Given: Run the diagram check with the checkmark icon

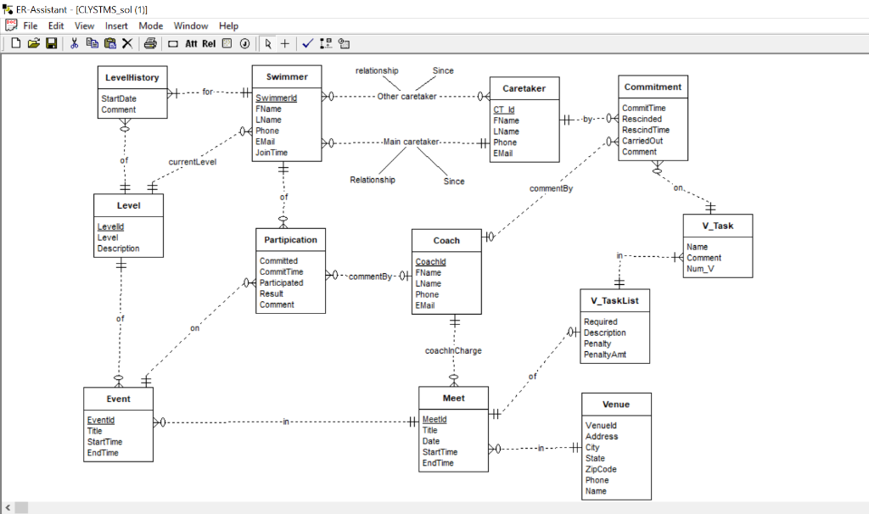Looking at the screenshot, I should tap(308, 43).
